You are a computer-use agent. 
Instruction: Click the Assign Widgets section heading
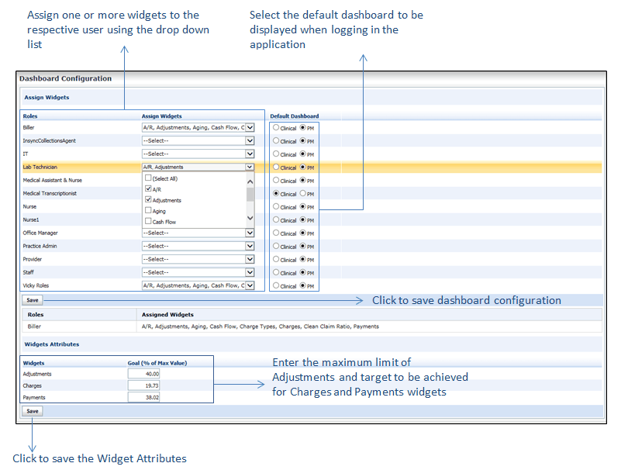[x=47, y=98]
